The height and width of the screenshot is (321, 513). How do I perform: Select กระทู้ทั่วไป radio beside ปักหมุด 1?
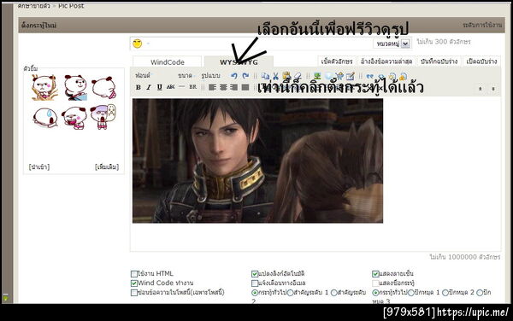[375, 293]
